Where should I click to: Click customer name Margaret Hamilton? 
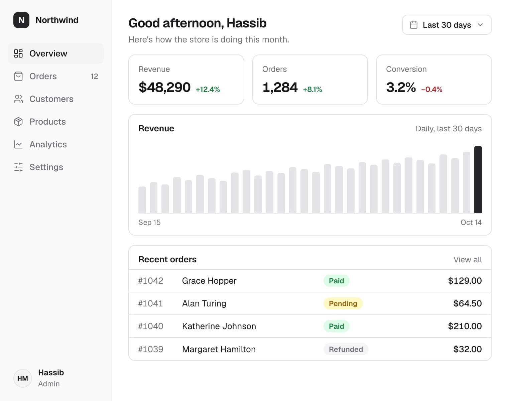point(219,349)
